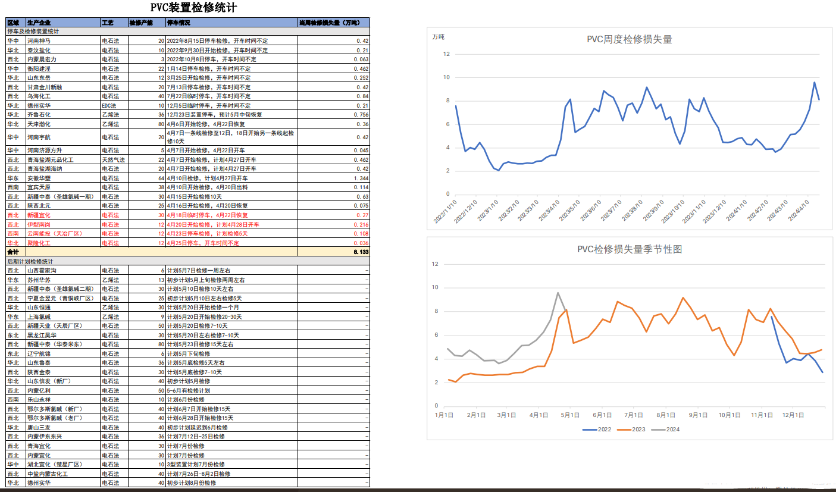Select the '停车情况' column header

[231, 23]
